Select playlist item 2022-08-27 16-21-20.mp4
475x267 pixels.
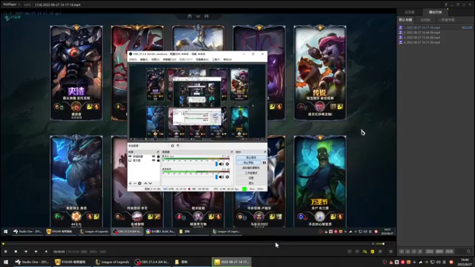435,42
